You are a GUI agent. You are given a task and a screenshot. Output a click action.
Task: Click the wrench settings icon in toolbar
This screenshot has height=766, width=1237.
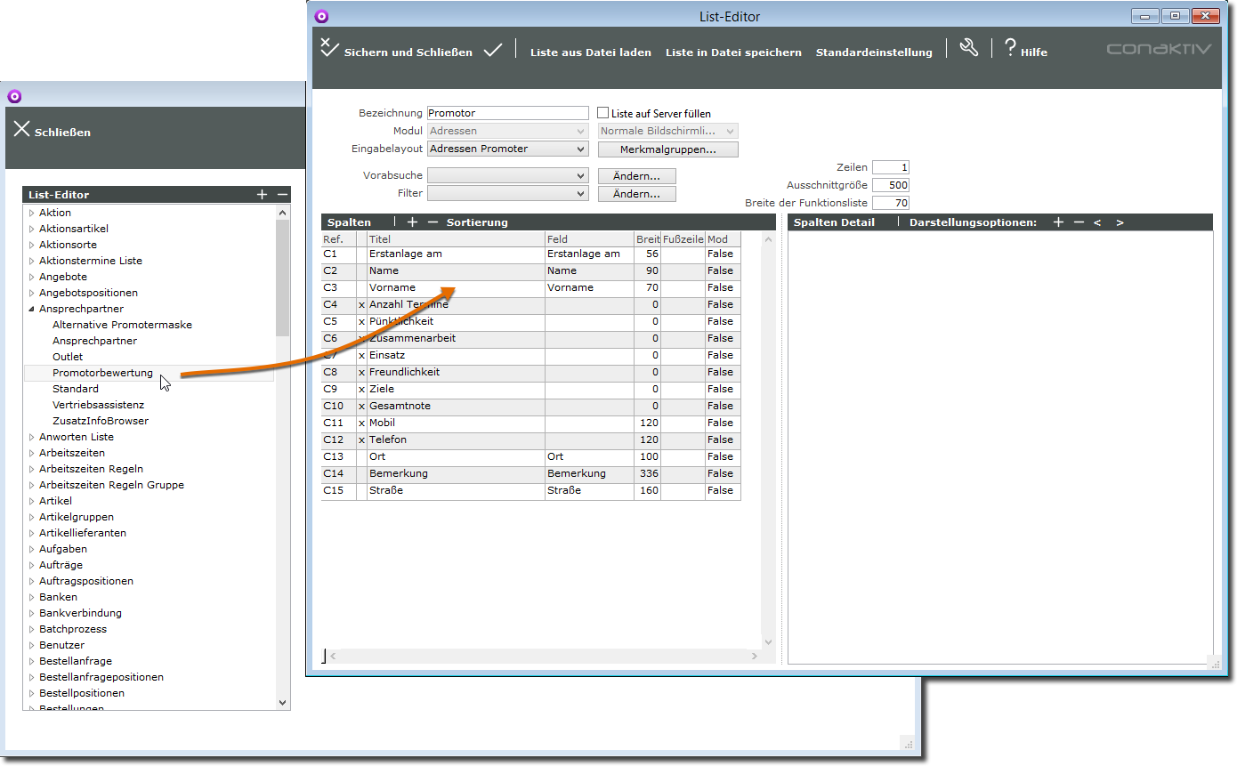(968, 48)
